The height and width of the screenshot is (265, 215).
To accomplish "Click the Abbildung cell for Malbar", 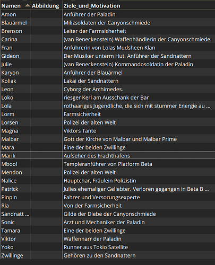I will tap(47, 139).
